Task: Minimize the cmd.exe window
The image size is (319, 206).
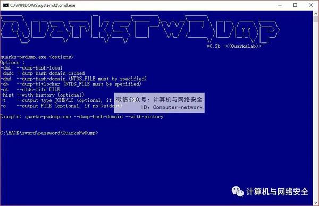Action: click(280, 5)
